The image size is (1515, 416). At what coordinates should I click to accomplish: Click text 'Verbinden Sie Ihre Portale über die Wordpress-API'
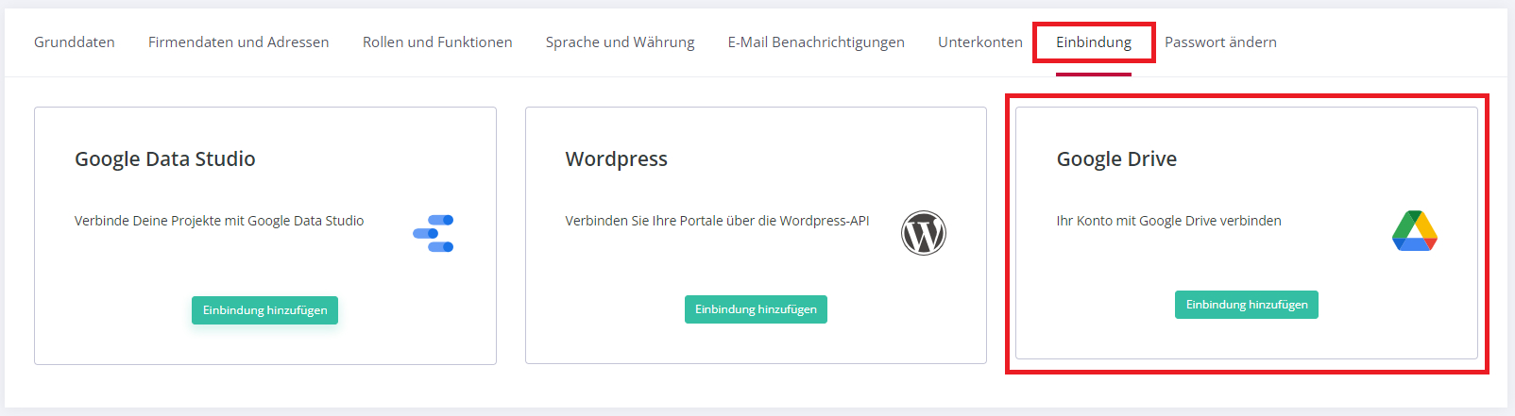coord(717,221)
